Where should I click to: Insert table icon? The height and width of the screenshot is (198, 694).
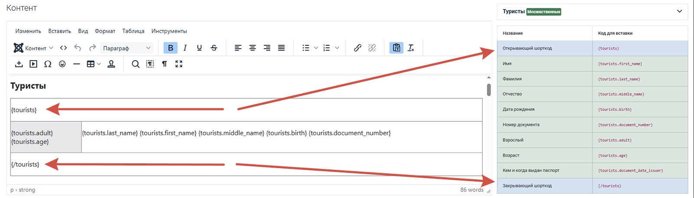[91, 64]
